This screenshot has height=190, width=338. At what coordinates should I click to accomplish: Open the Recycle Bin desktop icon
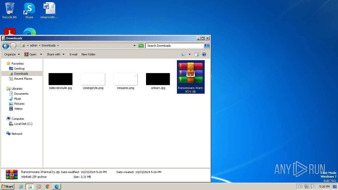point(10,11)
